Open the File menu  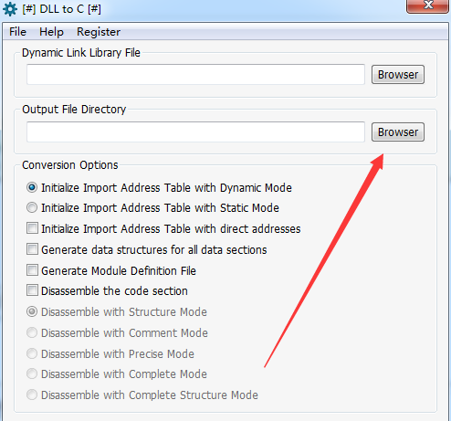(x=17, y=32)
